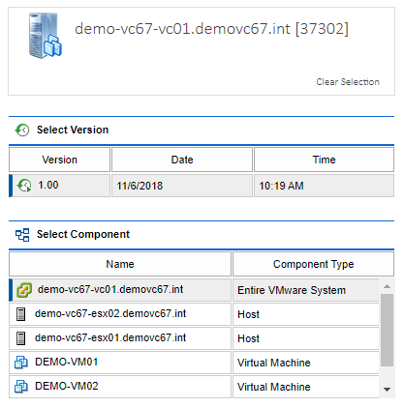Click the Select Version clock icon
Screen dimensions: 404x408
click(x=22, y=130)
